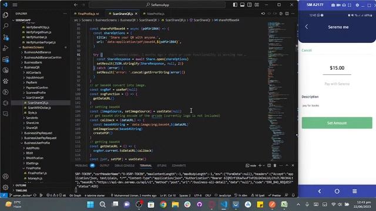376x211 pixels.
Task: Go back with the title bar arrow
Action: [x=76, y=5]
